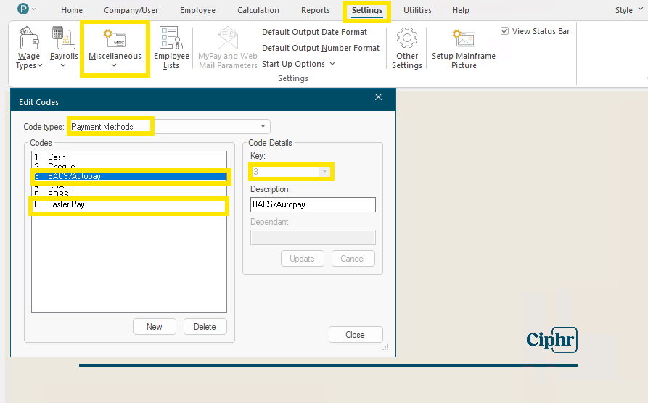Viewport: 648px width, 403px height.
Task: Open the Calculation tab
Action: 258,10
